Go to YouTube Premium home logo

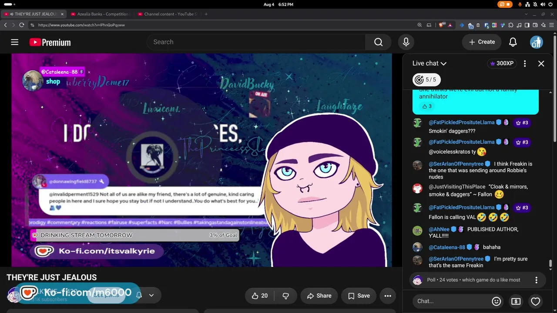coord(50,42)
